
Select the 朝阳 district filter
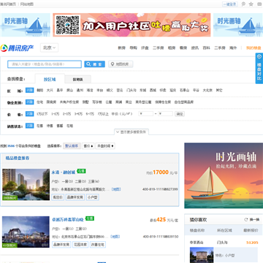[39, 91]
